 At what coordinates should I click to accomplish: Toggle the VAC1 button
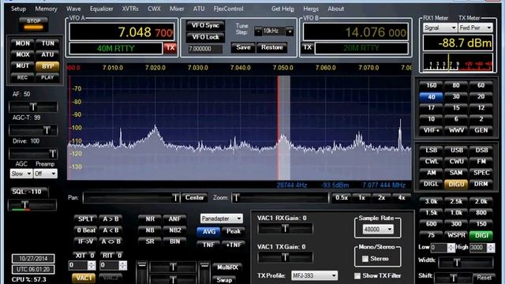coord(84,278)
